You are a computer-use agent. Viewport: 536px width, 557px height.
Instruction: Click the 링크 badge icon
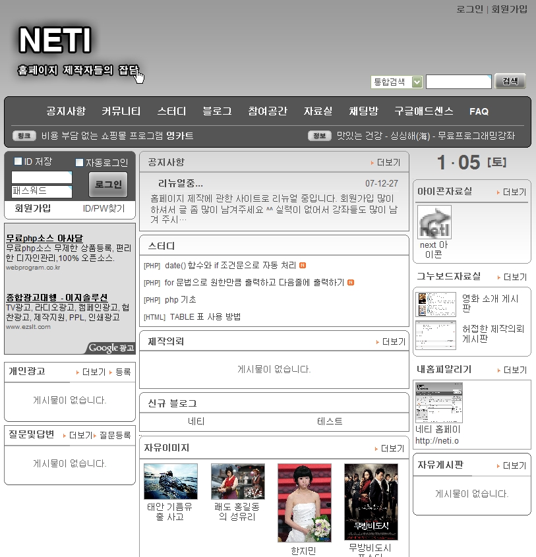point(24,136)
